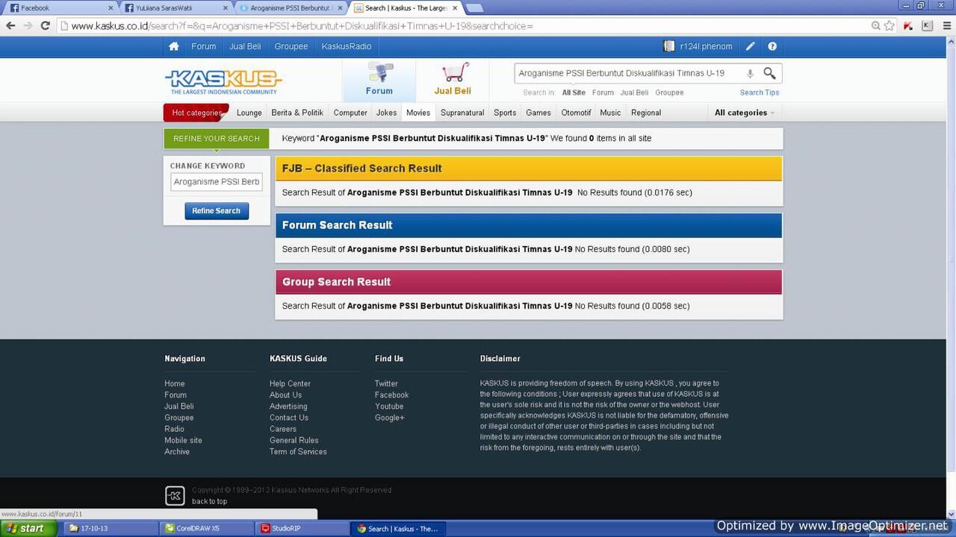Open the 17-10-13 folder in taskbar
The image size is (956, 537).
tap(112, 528)
